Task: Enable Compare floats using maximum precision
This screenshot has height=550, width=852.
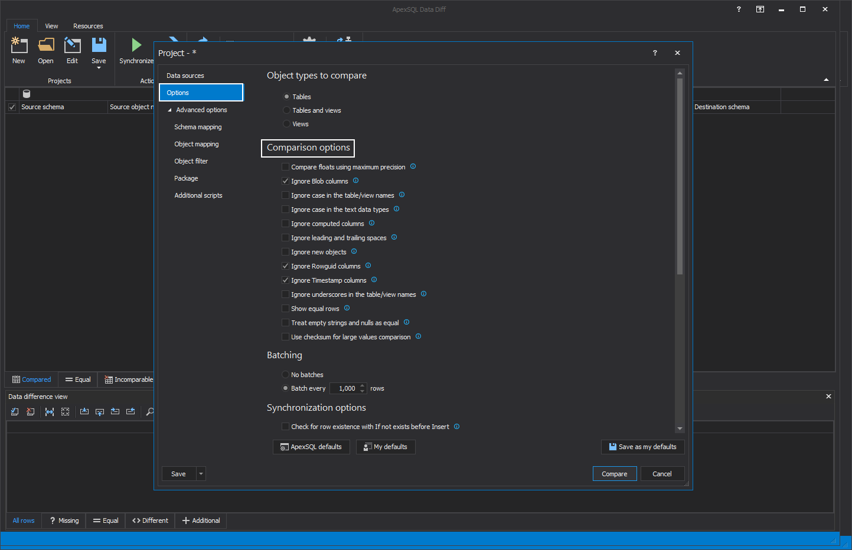Action: [x=286, y=167]
